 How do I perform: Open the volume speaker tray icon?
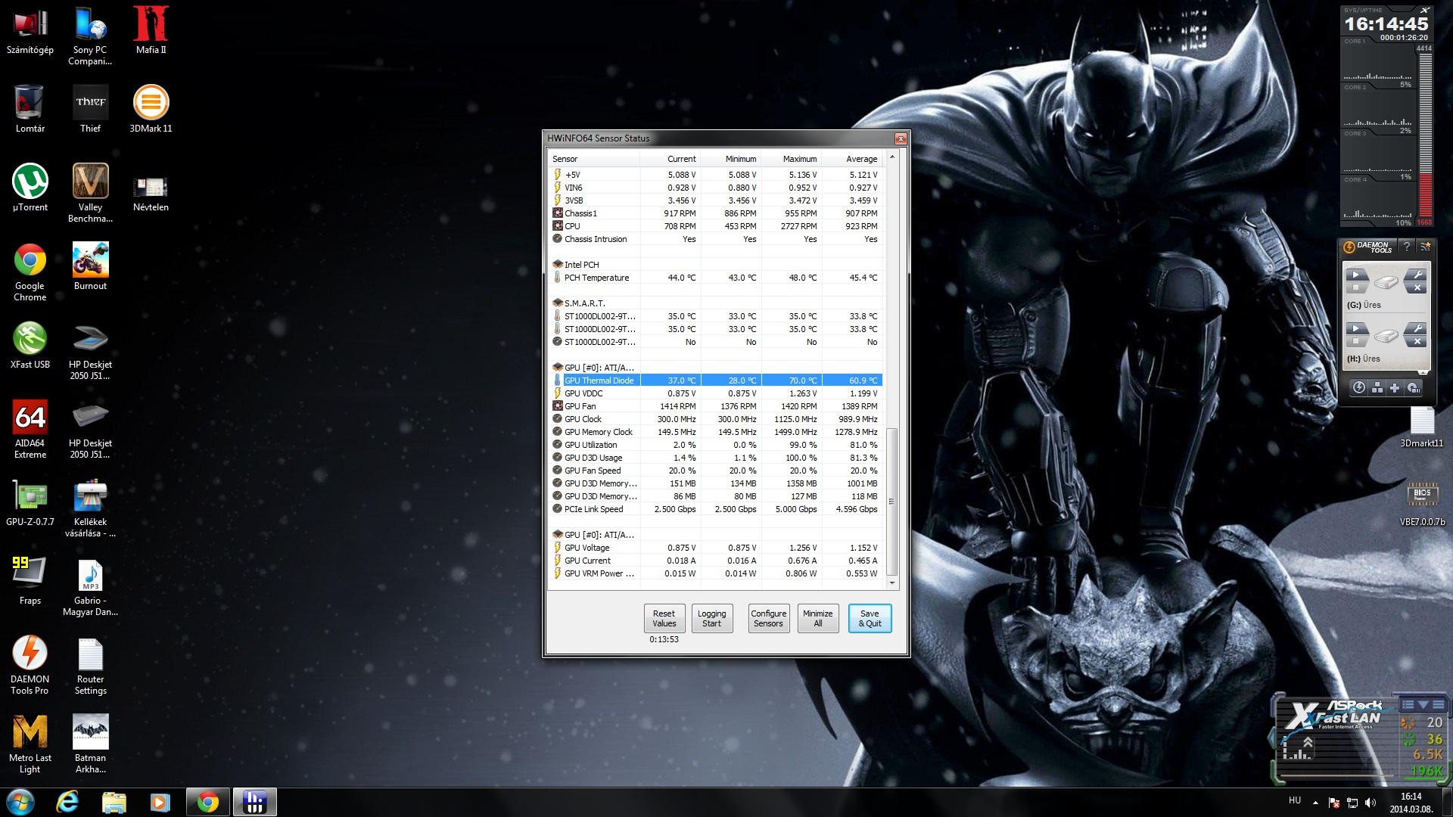pos(1371,803)
